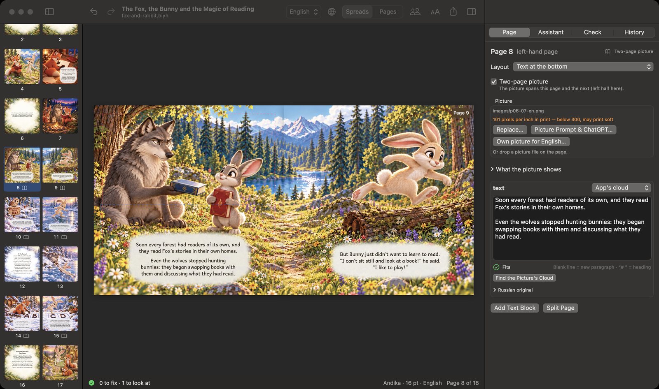Viewport: 659px width, 389px height.
Task: Click the Split Page button
Action: point(560,308)
